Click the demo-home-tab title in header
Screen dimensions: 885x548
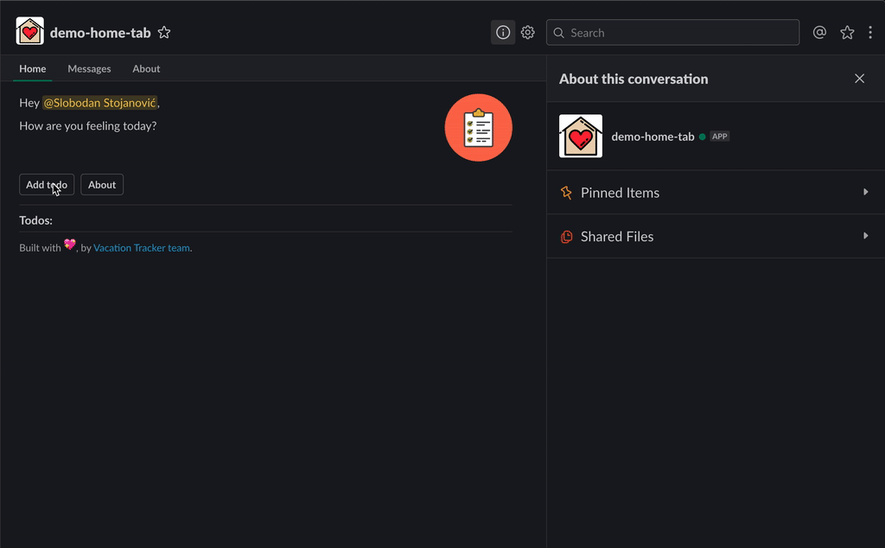(100, 33)
